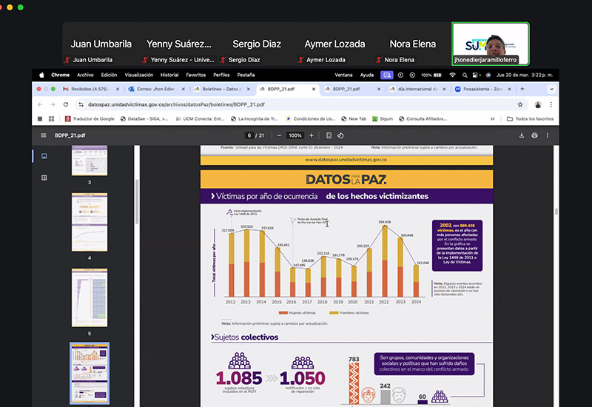Viewport: 592px width, 407px height.
Task: Expand the hidden bookmarks overflow chevron
Action: [x=513, y=118]
